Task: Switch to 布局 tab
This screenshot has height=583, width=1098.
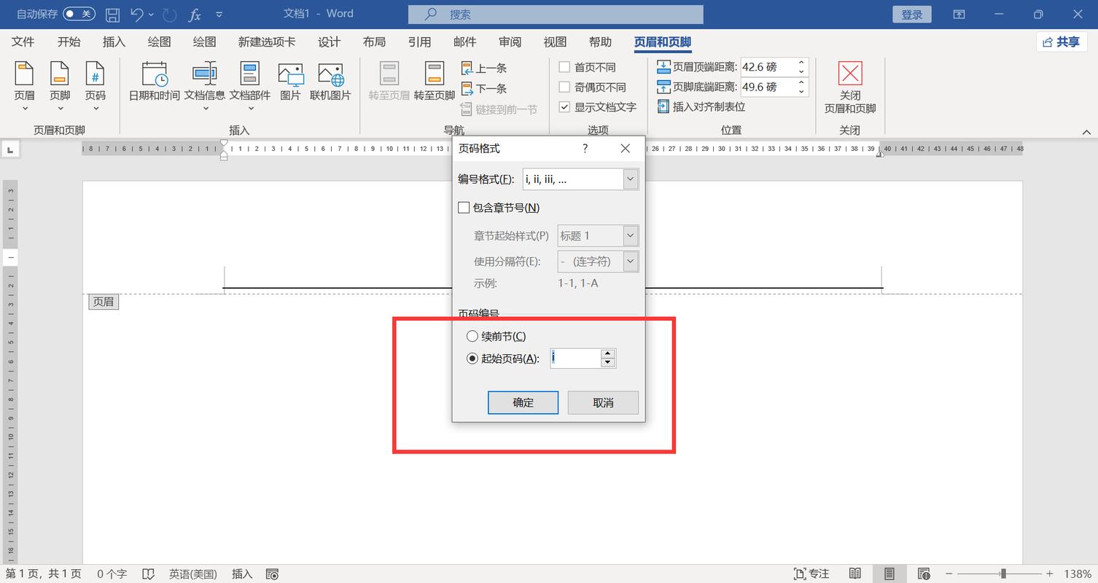Action: point(374,42)
